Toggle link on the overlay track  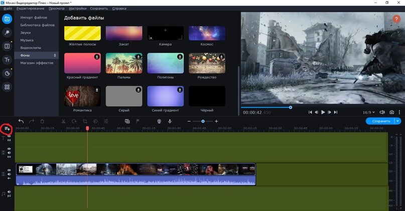(x=9, y=156)
